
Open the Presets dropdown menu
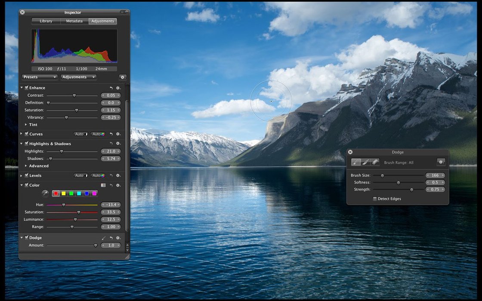[x=40, y=77]
